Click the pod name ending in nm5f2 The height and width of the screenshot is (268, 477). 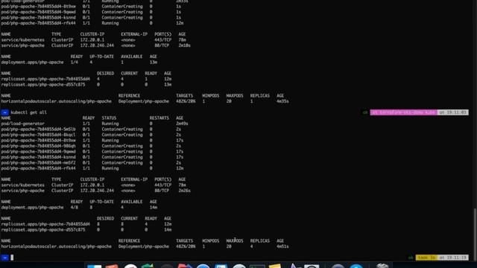[38, 163]
